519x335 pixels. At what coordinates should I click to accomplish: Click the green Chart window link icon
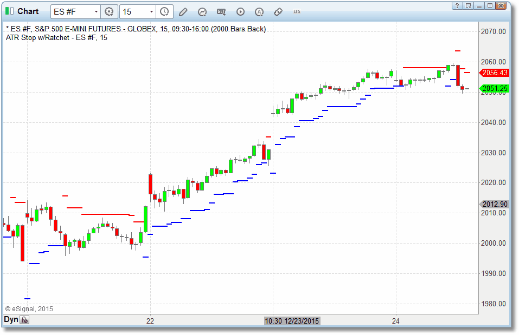[9, 11]
